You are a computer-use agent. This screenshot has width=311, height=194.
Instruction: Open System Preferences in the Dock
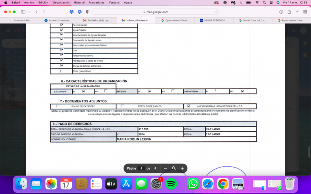point(156,184)
